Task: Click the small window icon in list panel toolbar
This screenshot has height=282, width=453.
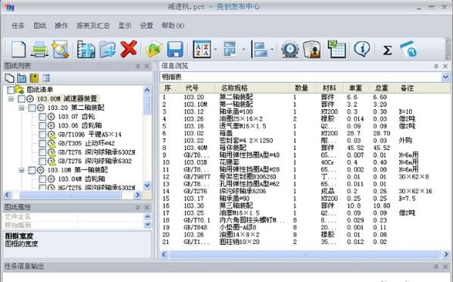Action: pyautogui.click(x=46, y=78)
